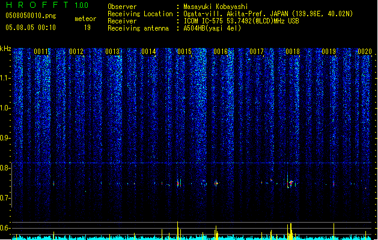Click the time marker 0016
378x240 pixels.
click(221, 52)
